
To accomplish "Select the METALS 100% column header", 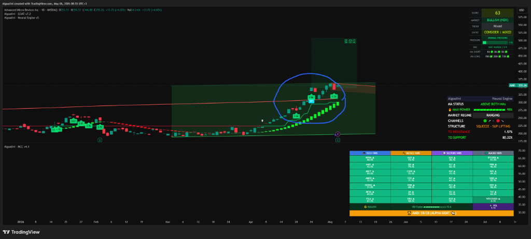I will click(411, 153).
